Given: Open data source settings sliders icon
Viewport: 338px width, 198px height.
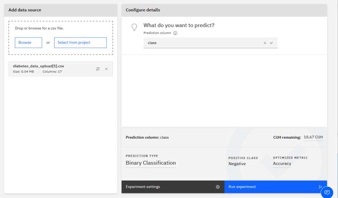Looking at the screenshot, I should pos(98,69).
